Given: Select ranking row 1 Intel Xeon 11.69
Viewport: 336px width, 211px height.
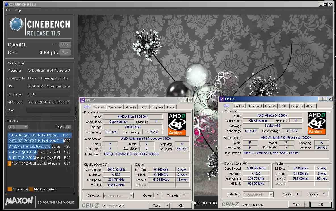Looking at the screenshot, I should click(39, 135).
